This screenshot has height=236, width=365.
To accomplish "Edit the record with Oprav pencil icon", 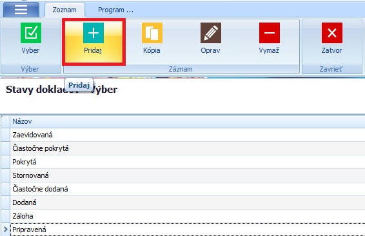I will pyautogui.click(x=211, y=33).
